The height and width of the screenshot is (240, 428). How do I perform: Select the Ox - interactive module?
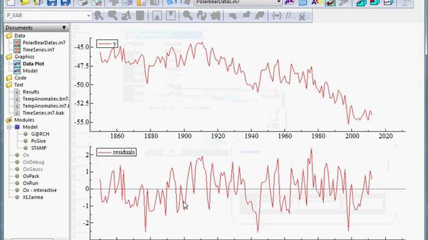39,190
